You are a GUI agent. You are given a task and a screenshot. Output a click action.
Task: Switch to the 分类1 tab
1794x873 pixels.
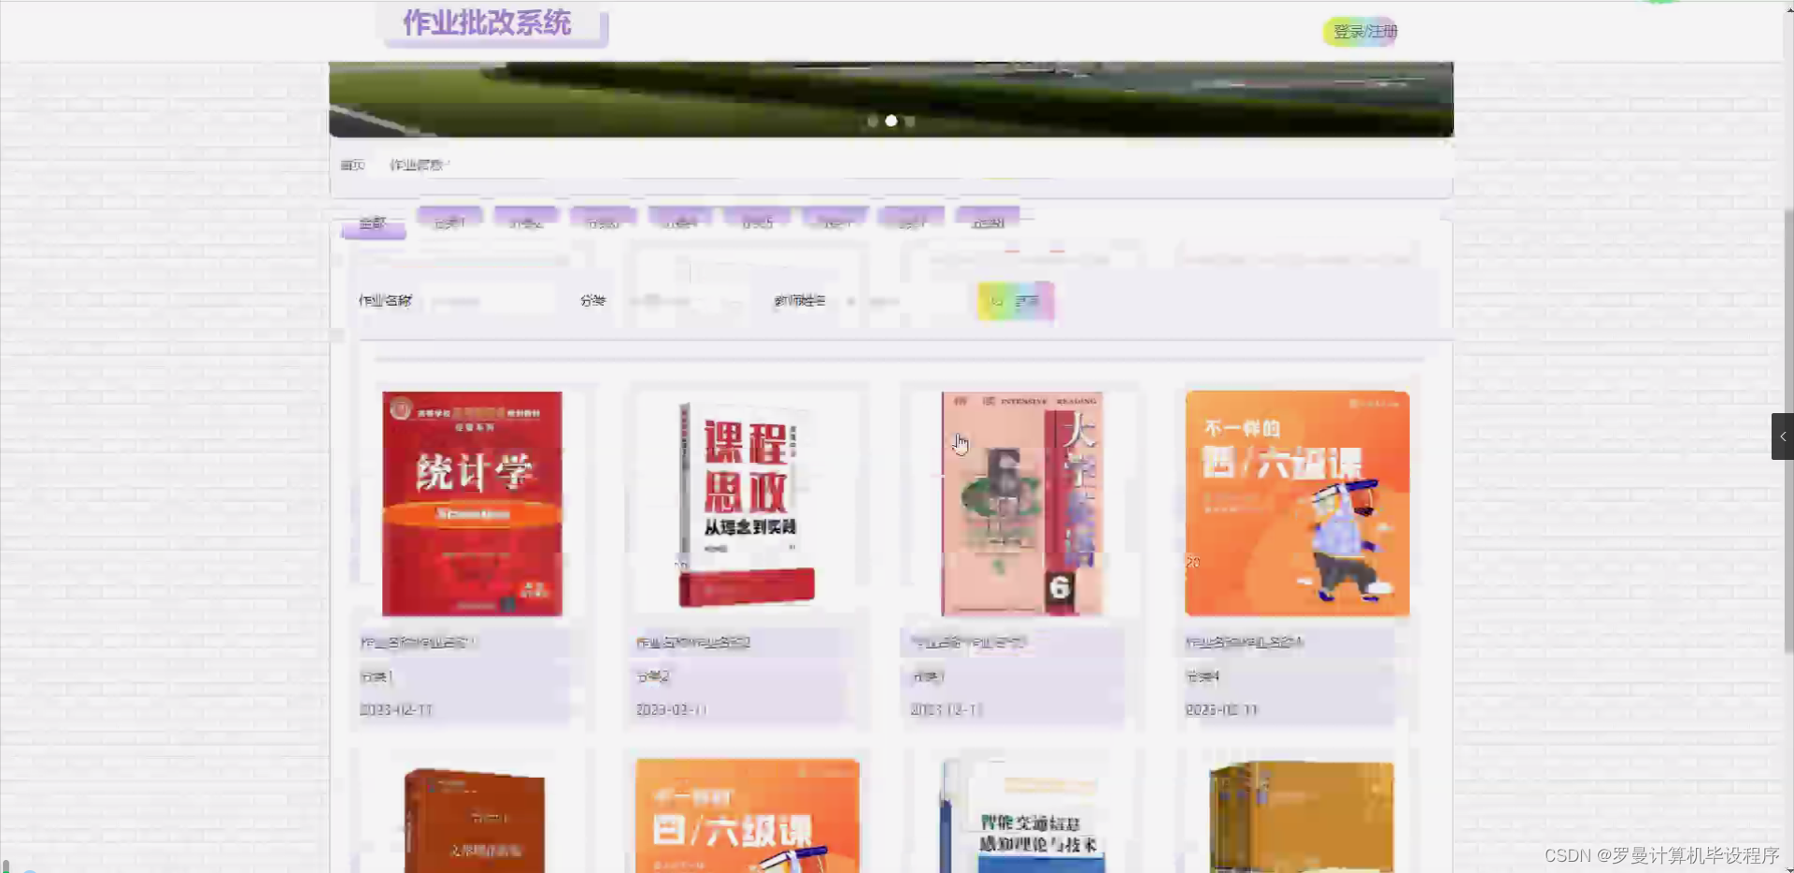(449, 221)
